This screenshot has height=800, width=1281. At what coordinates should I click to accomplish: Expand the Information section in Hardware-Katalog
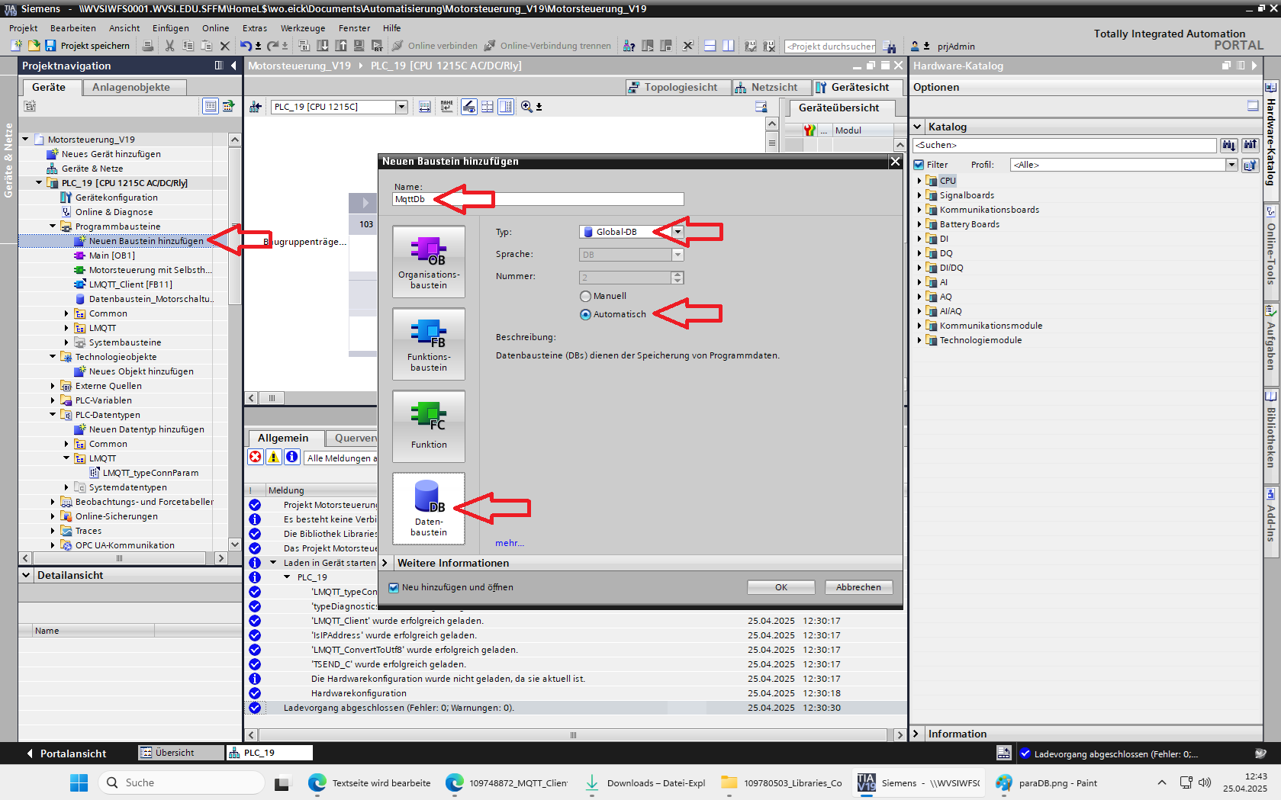pos(916,734)
